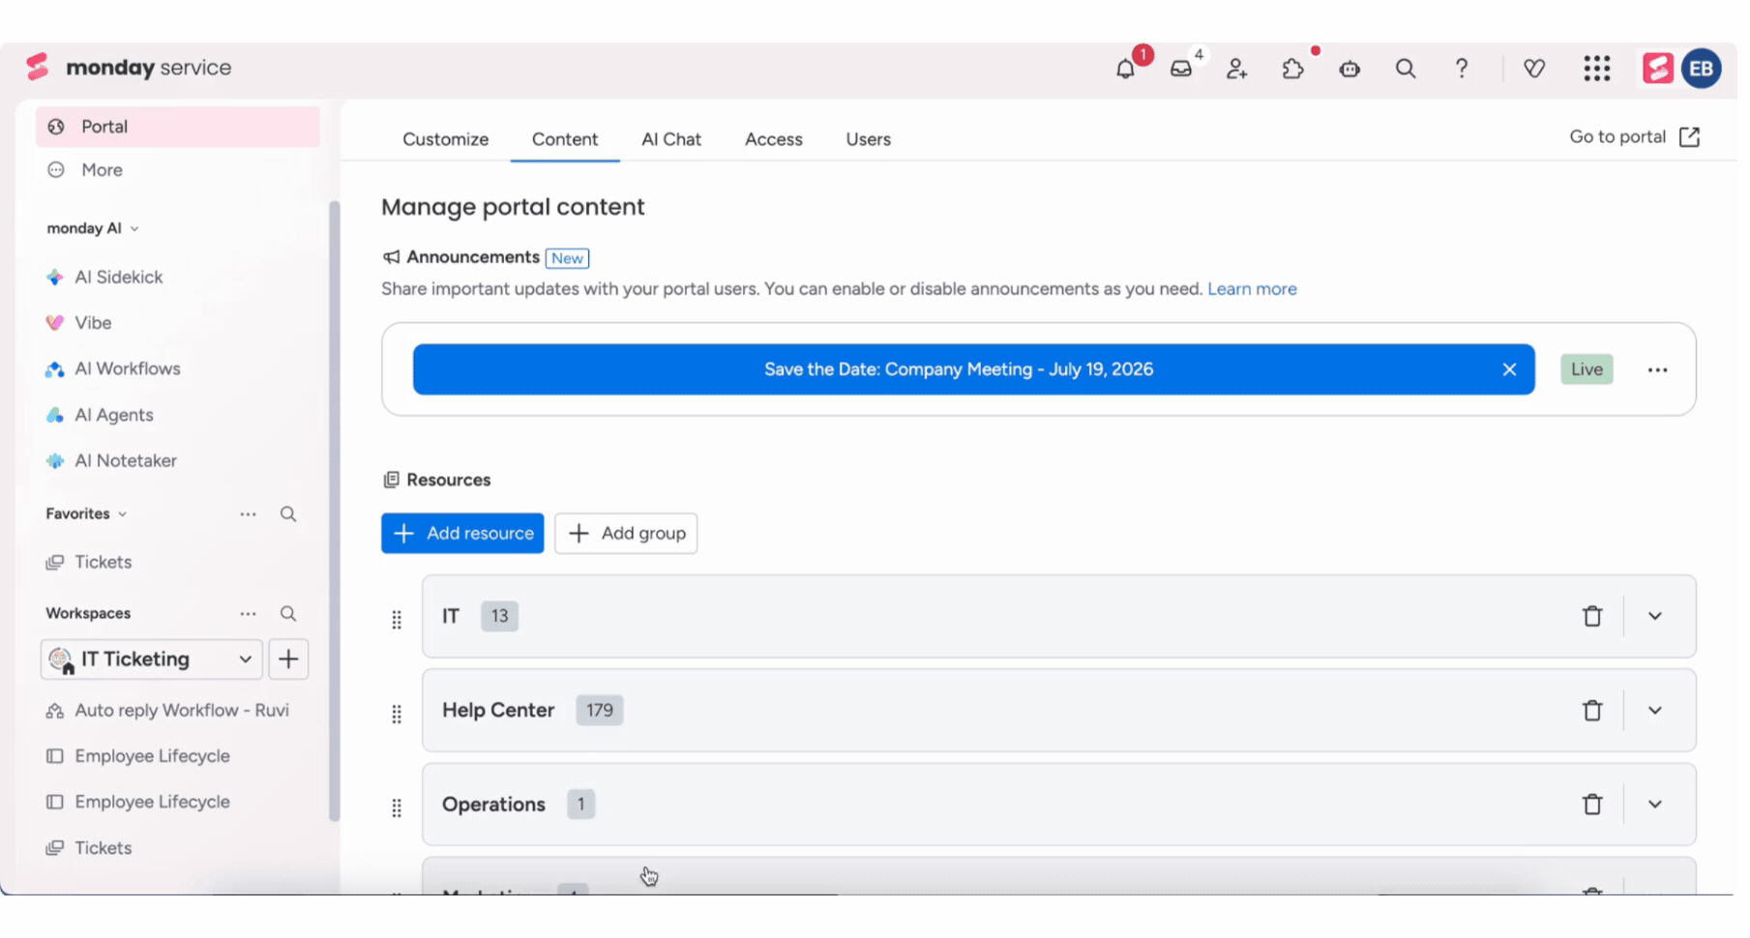This screenshot has height=938, width=1750.
Task: Open announcement options ellipsis menu
Action: (1657, 370)
